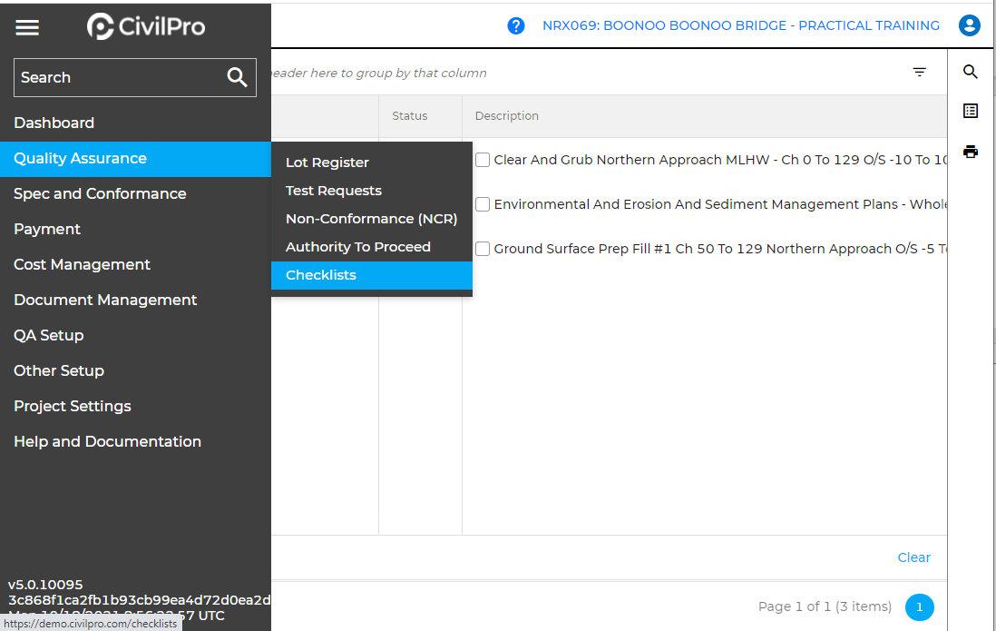Click the Clear link

913,557
